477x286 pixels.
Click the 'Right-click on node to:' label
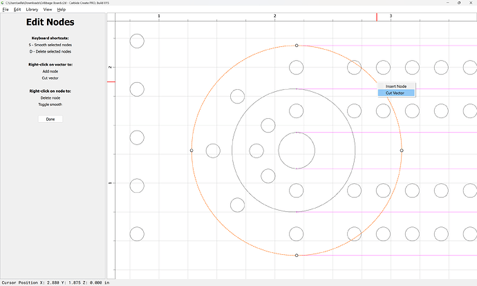[50, 91]
